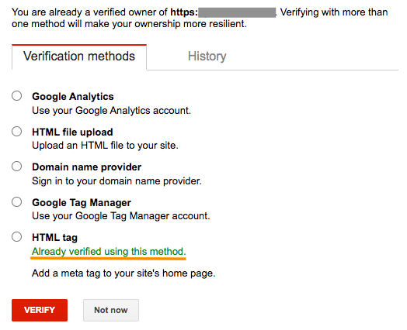The image size is (407, 330).
Task: Click the HTML tag heading label
Action: [55, 238]
